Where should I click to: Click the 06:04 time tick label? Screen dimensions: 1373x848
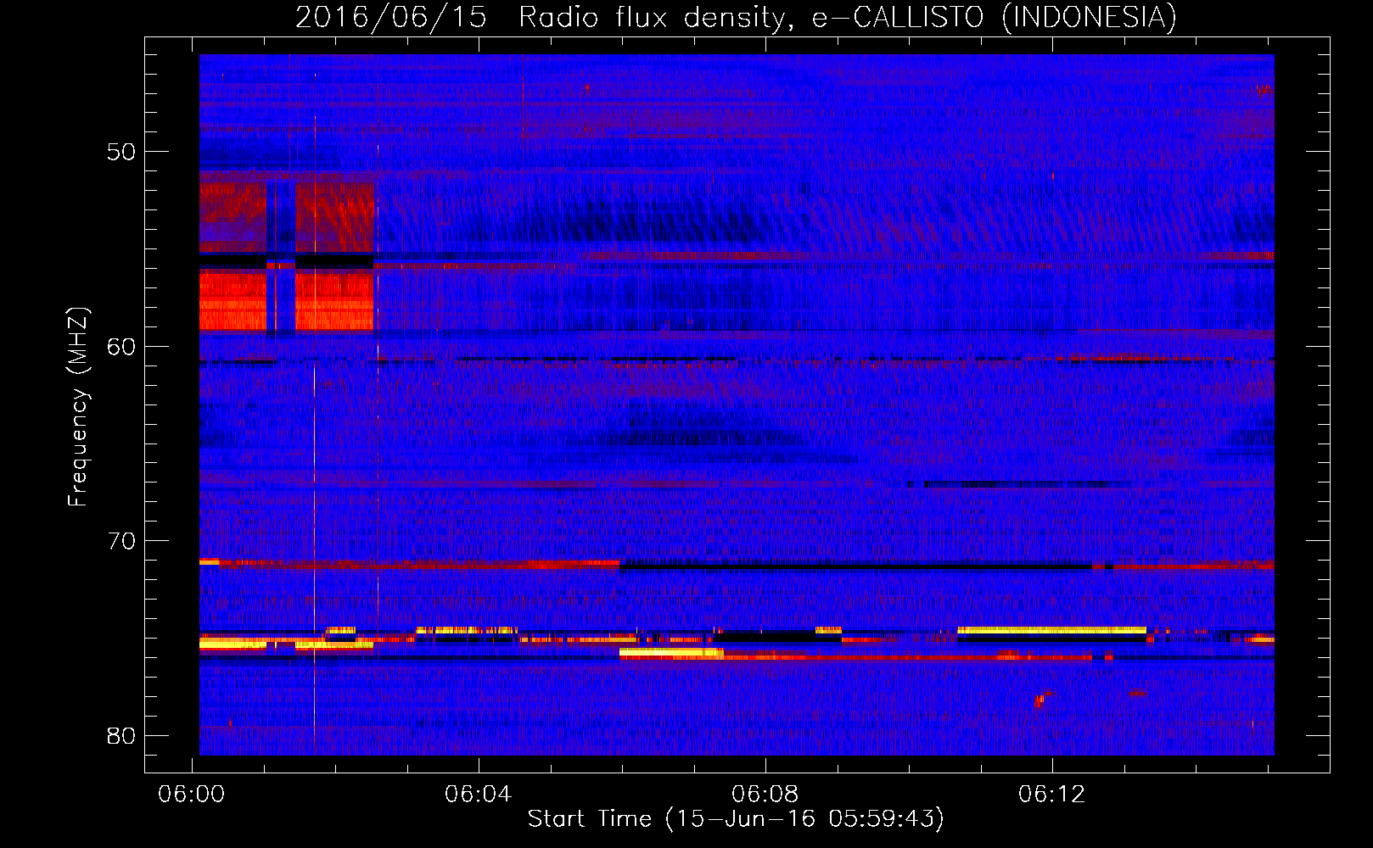pyautogui.click(x=479, y=795)
